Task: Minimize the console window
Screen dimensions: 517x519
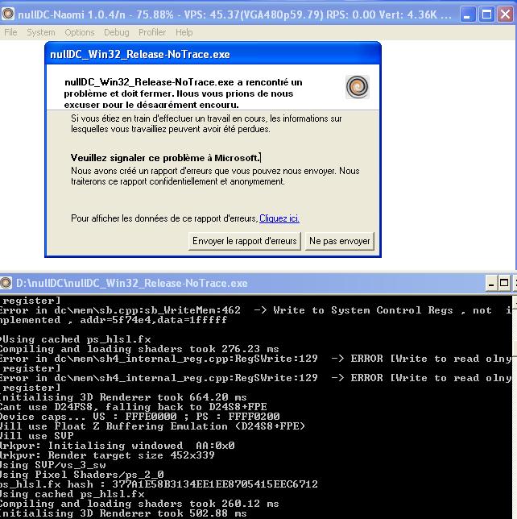Action: tap(491, 284)
